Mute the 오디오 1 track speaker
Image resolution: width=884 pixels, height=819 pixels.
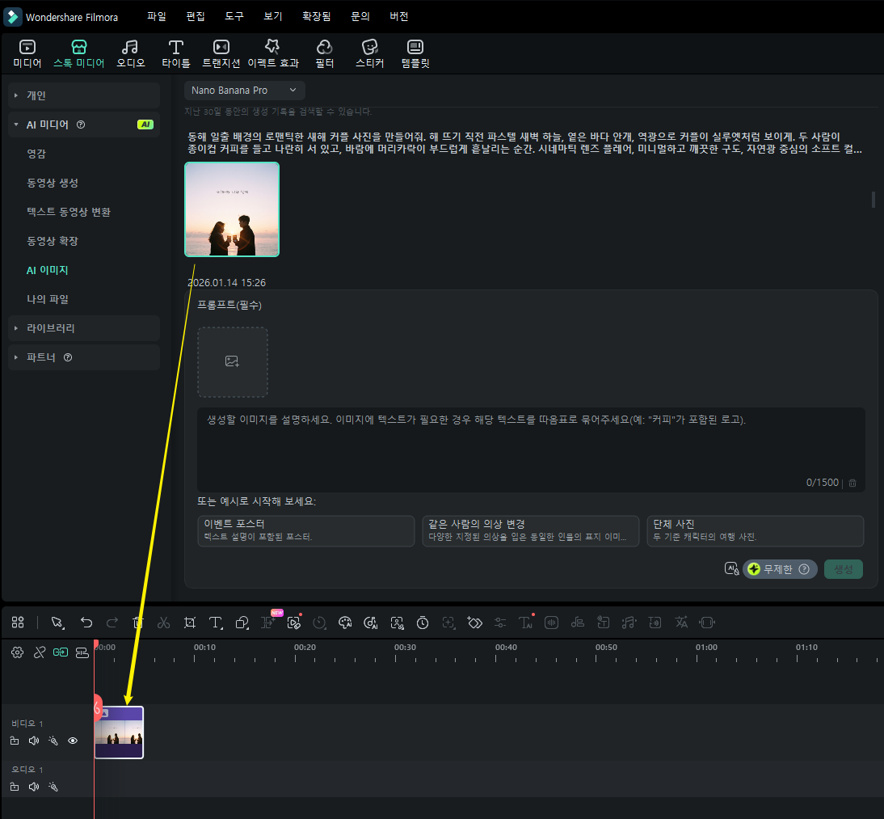34,787
